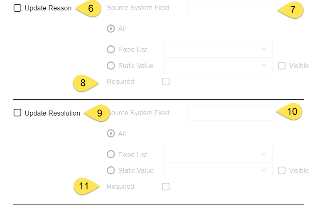Open Static Value dropdown in Update Reason
The height and width of the screenshot is (207, 322).
tap(218, 66)
